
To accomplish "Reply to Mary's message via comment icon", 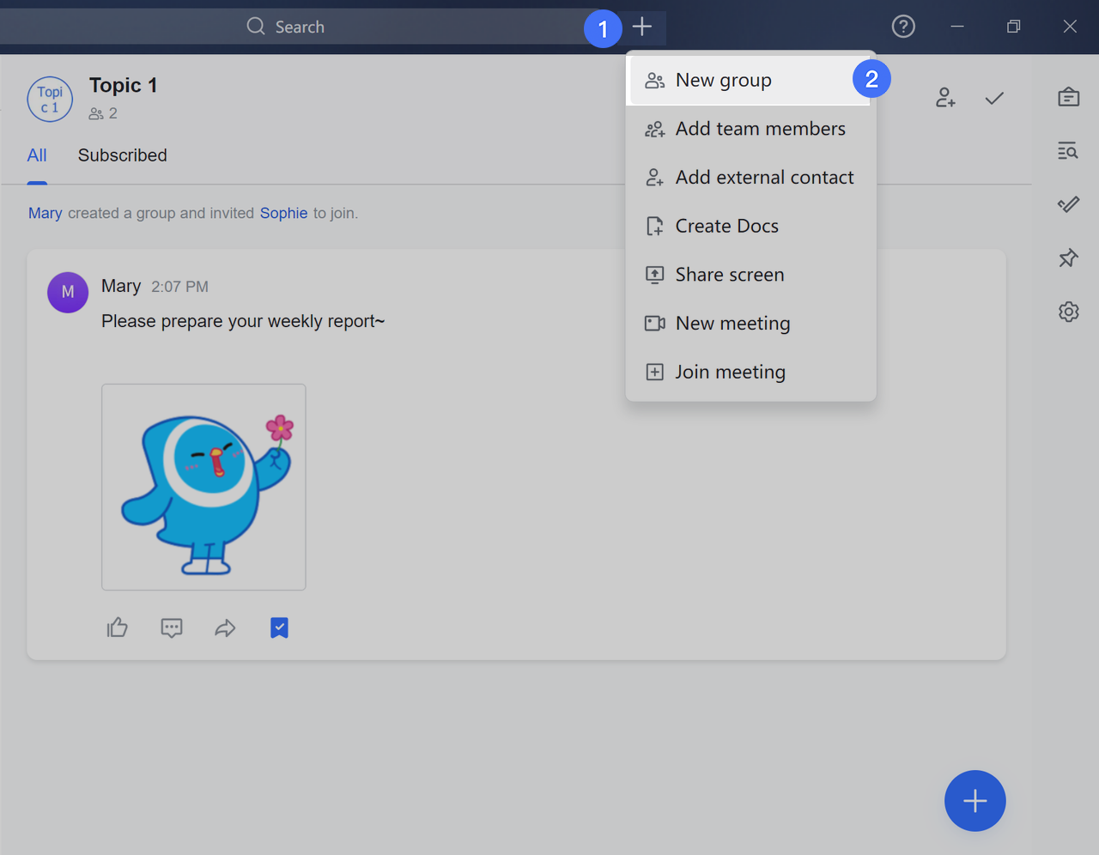I will coord(172,628).
